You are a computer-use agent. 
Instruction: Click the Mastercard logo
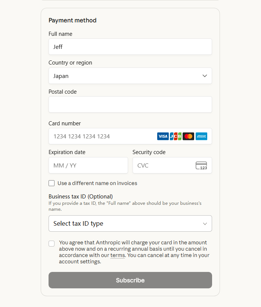189,137
